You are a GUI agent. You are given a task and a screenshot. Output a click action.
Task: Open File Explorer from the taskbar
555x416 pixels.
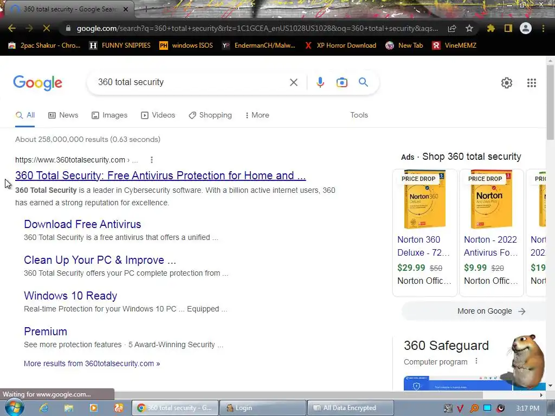pos(69,408)
